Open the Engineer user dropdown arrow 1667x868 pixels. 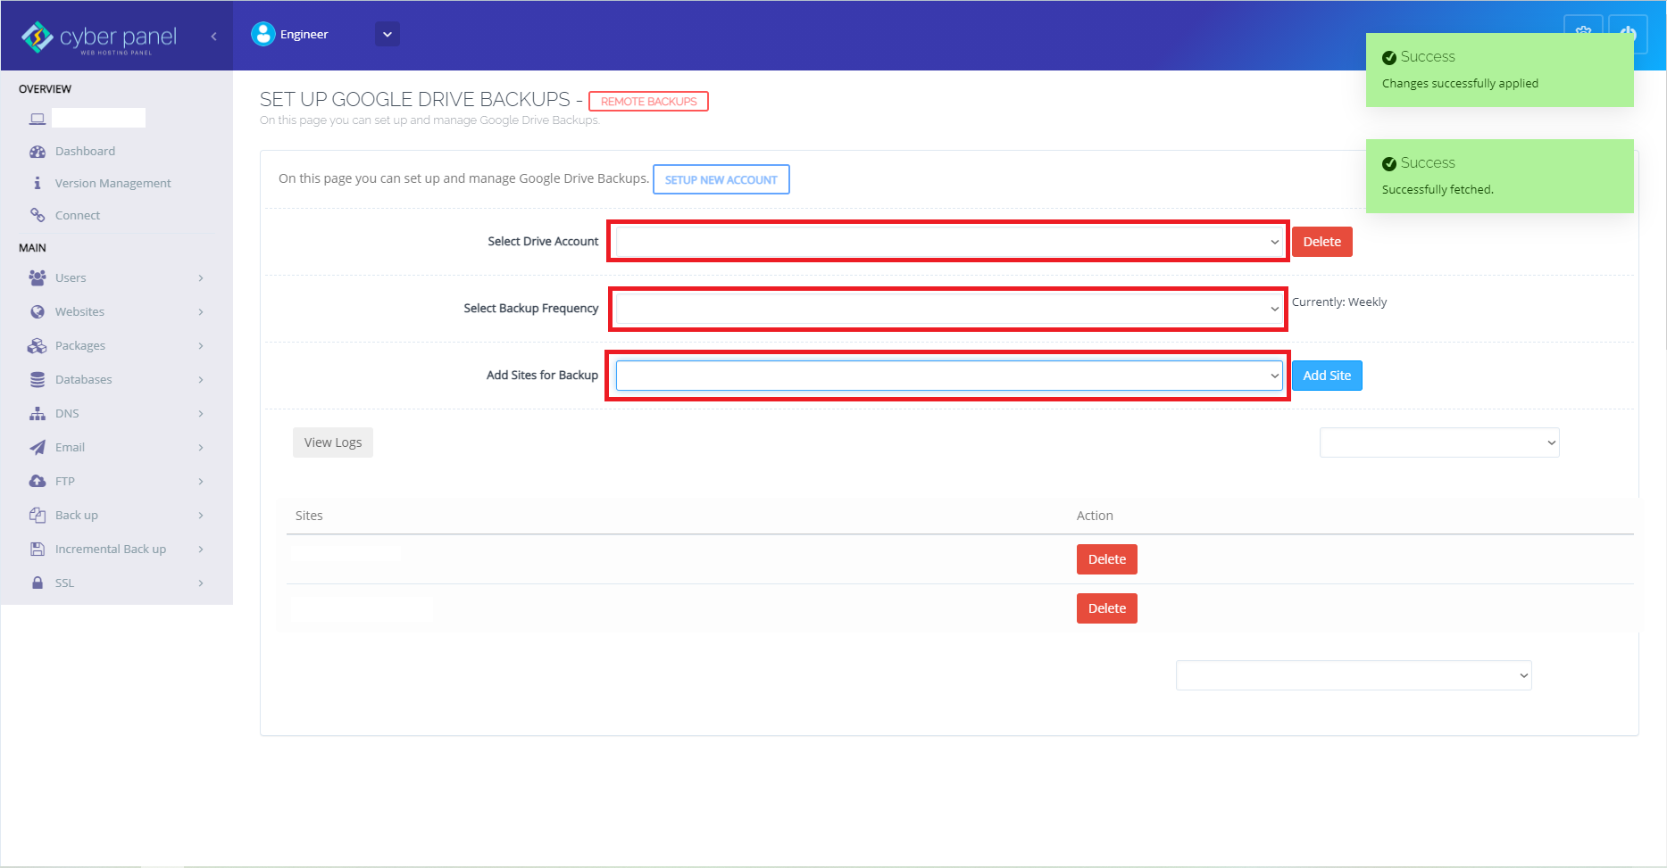pyautogui.click(x=388, y=34)
